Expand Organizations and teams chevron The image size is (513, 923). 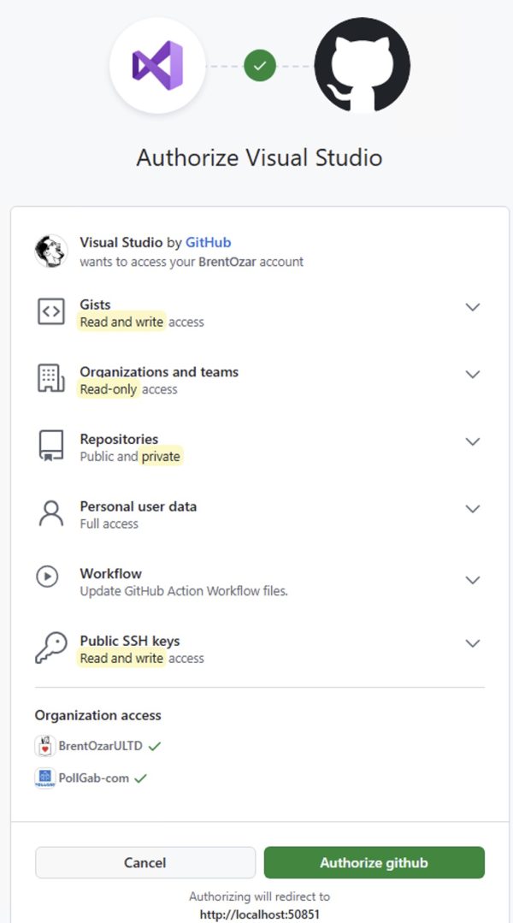472,375
